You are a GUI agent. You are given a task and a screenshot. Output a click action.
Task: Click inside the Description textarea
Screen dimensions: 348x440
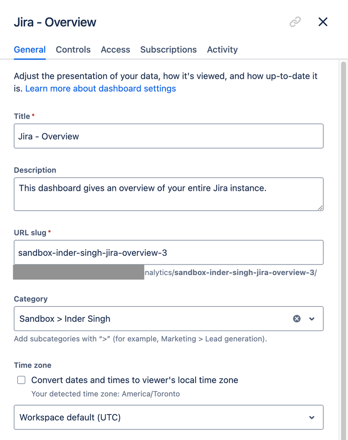pos(168,194)
